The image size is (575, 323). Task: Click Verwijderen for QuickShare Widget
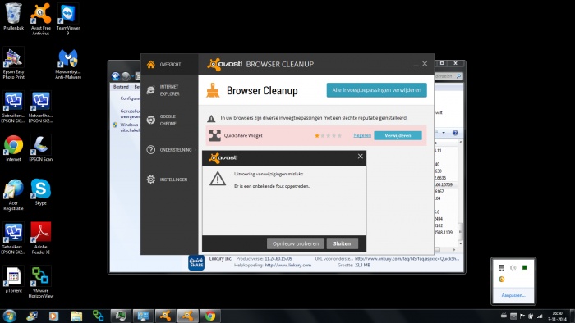398,135
